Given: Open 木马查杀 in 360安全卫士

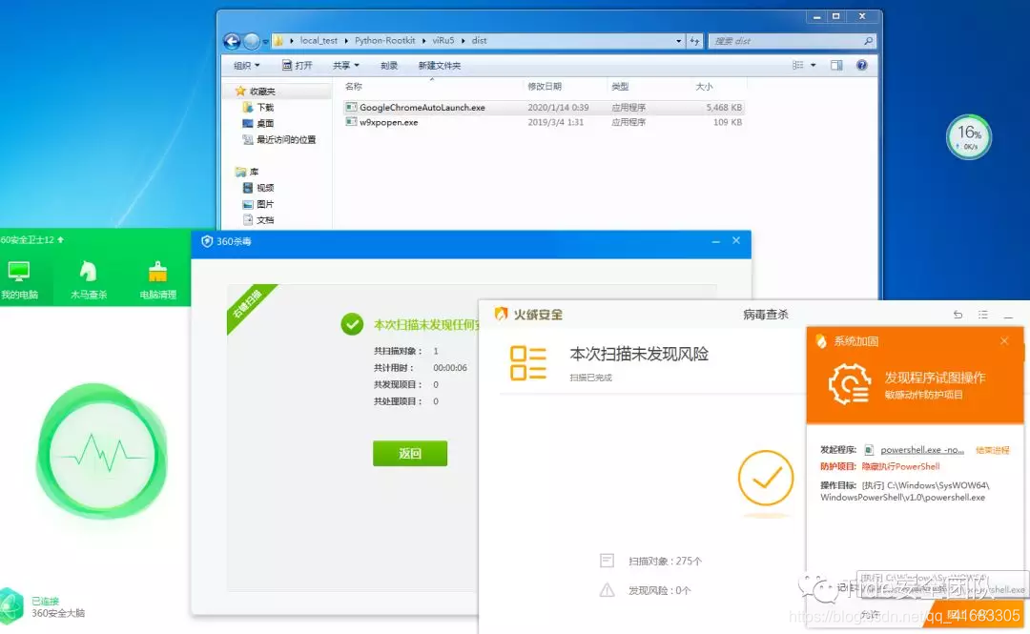Looking at the screenshot, I should [89, 279].
